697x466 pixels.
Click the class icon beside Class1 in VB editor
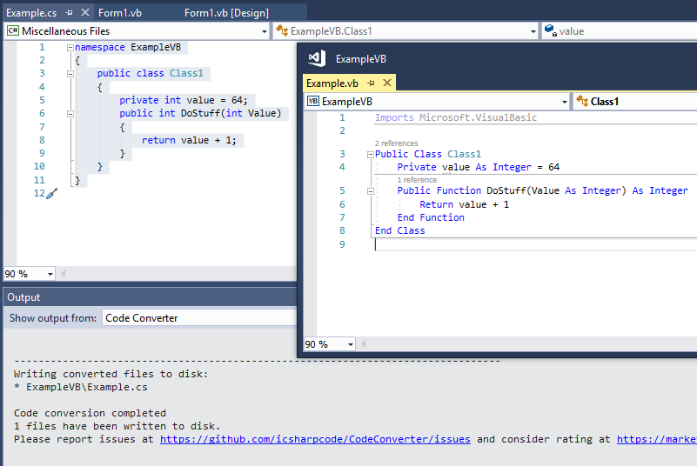[x=582, y=101]
